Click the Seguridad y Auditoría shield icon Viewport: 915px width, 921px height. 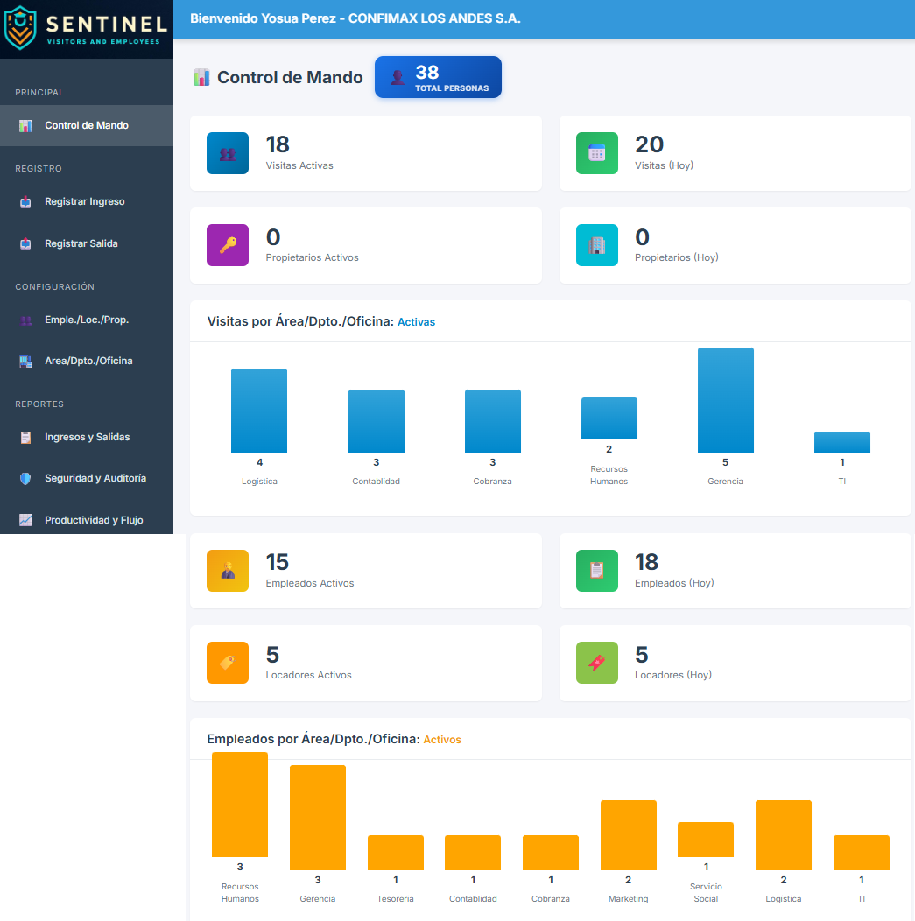point(25,478)
